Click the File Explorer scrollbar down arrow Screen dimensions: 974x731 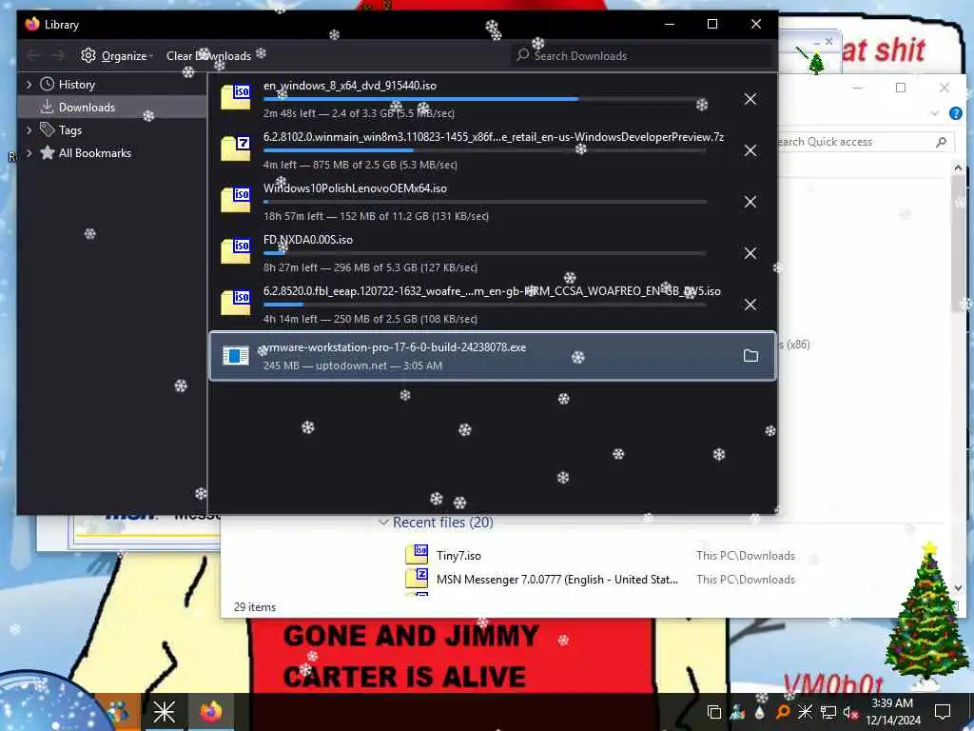pyautogui.click(x=958, y=587)
